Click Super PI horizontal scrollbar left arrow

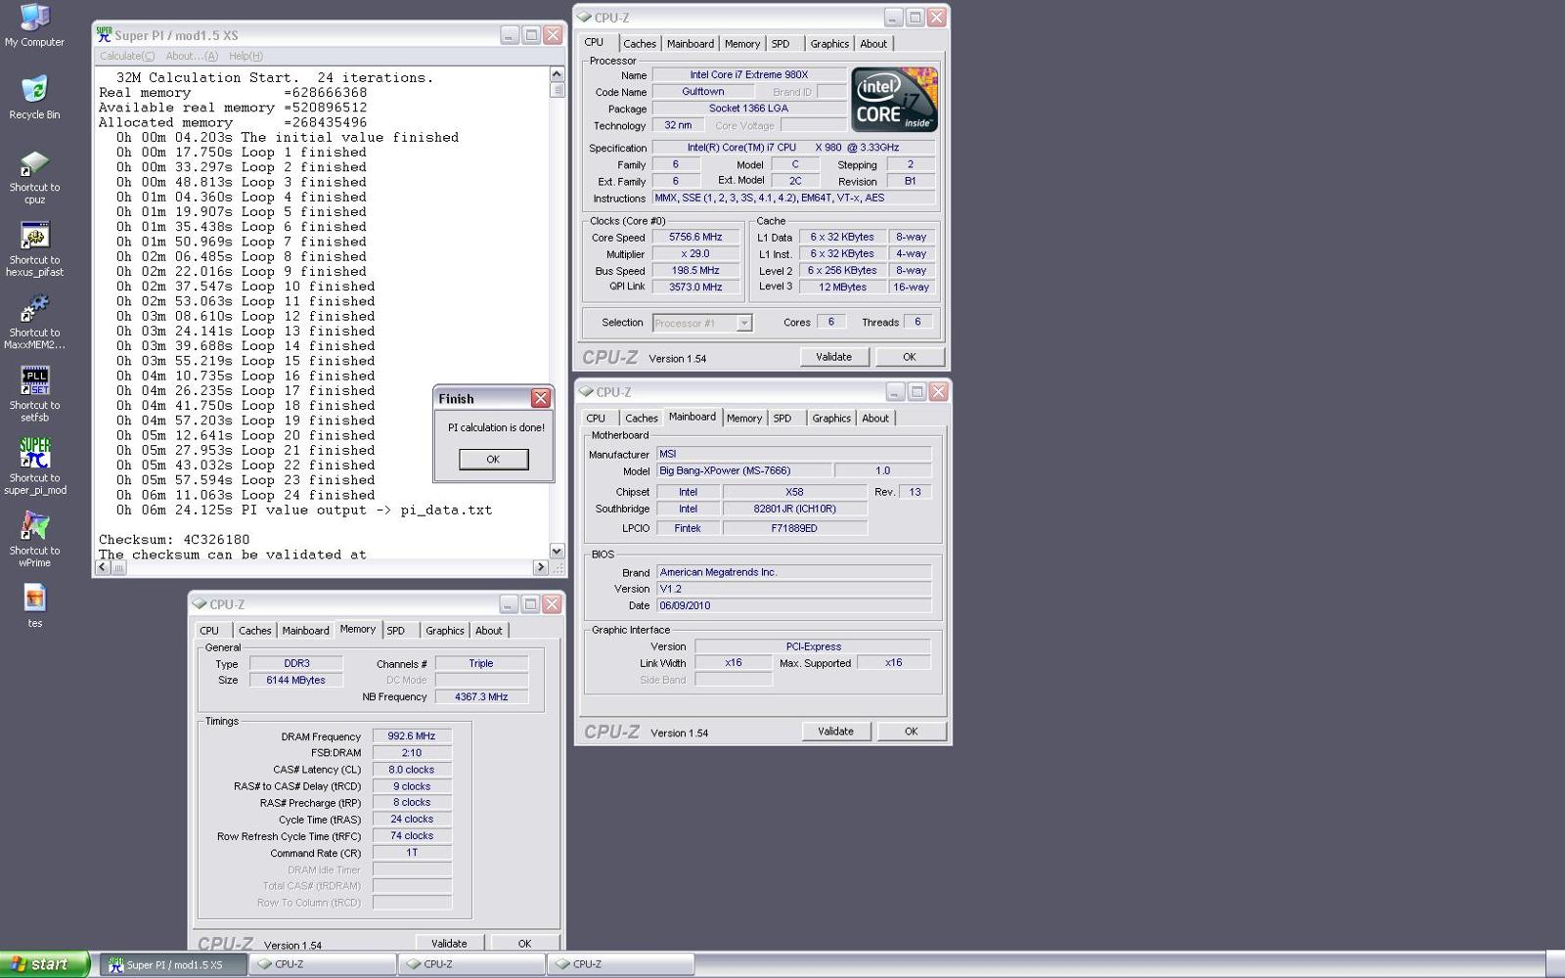(x=103, y=567)
